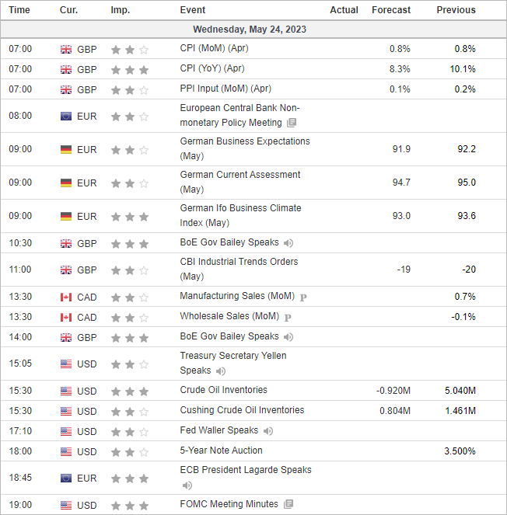Image resolution: width=507 pixels, height=515 pixels.
Task: Click the German flag beside Ifo Business Climate Index
Action: 66,217
